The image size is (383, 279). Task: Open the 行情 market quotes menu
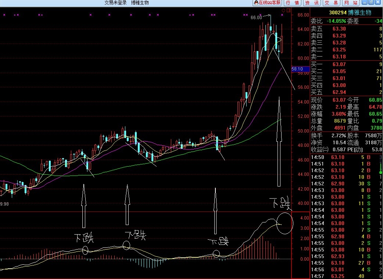(292, 3)
